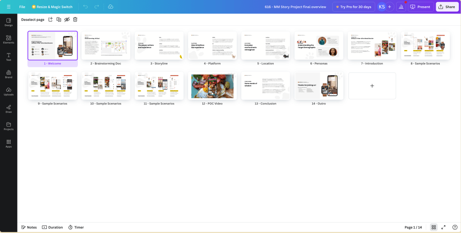
Task: Open the analytics chart icon
Action: (x=401, y=7)
